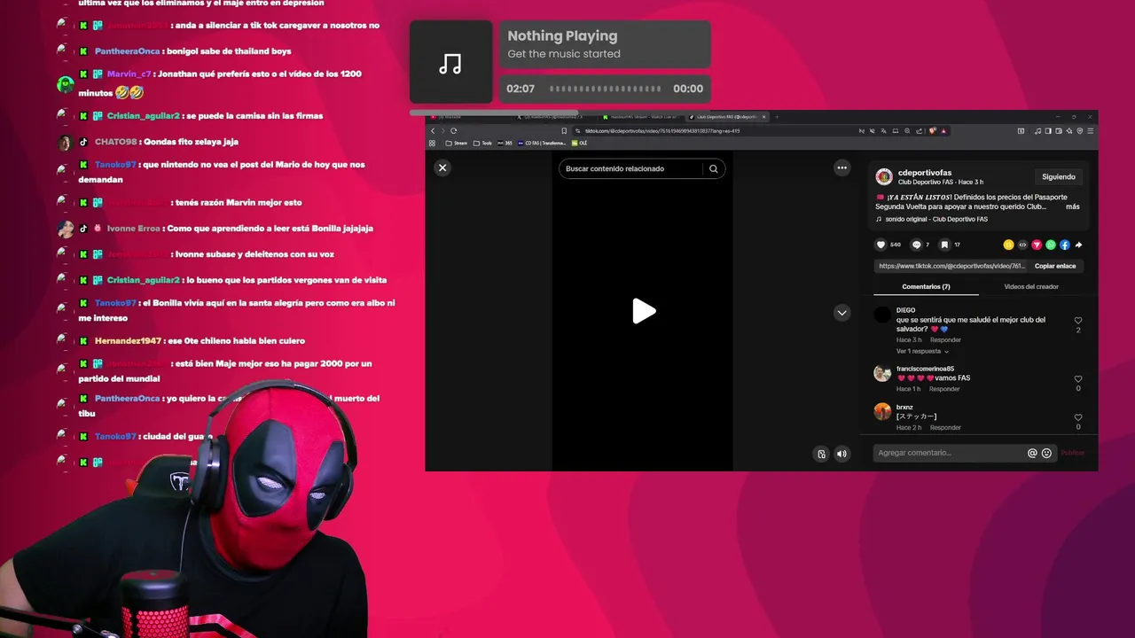The image size is (1135, 638).
Task: Click the music note icon in browser toolbar
Action: click(1037, 131)
